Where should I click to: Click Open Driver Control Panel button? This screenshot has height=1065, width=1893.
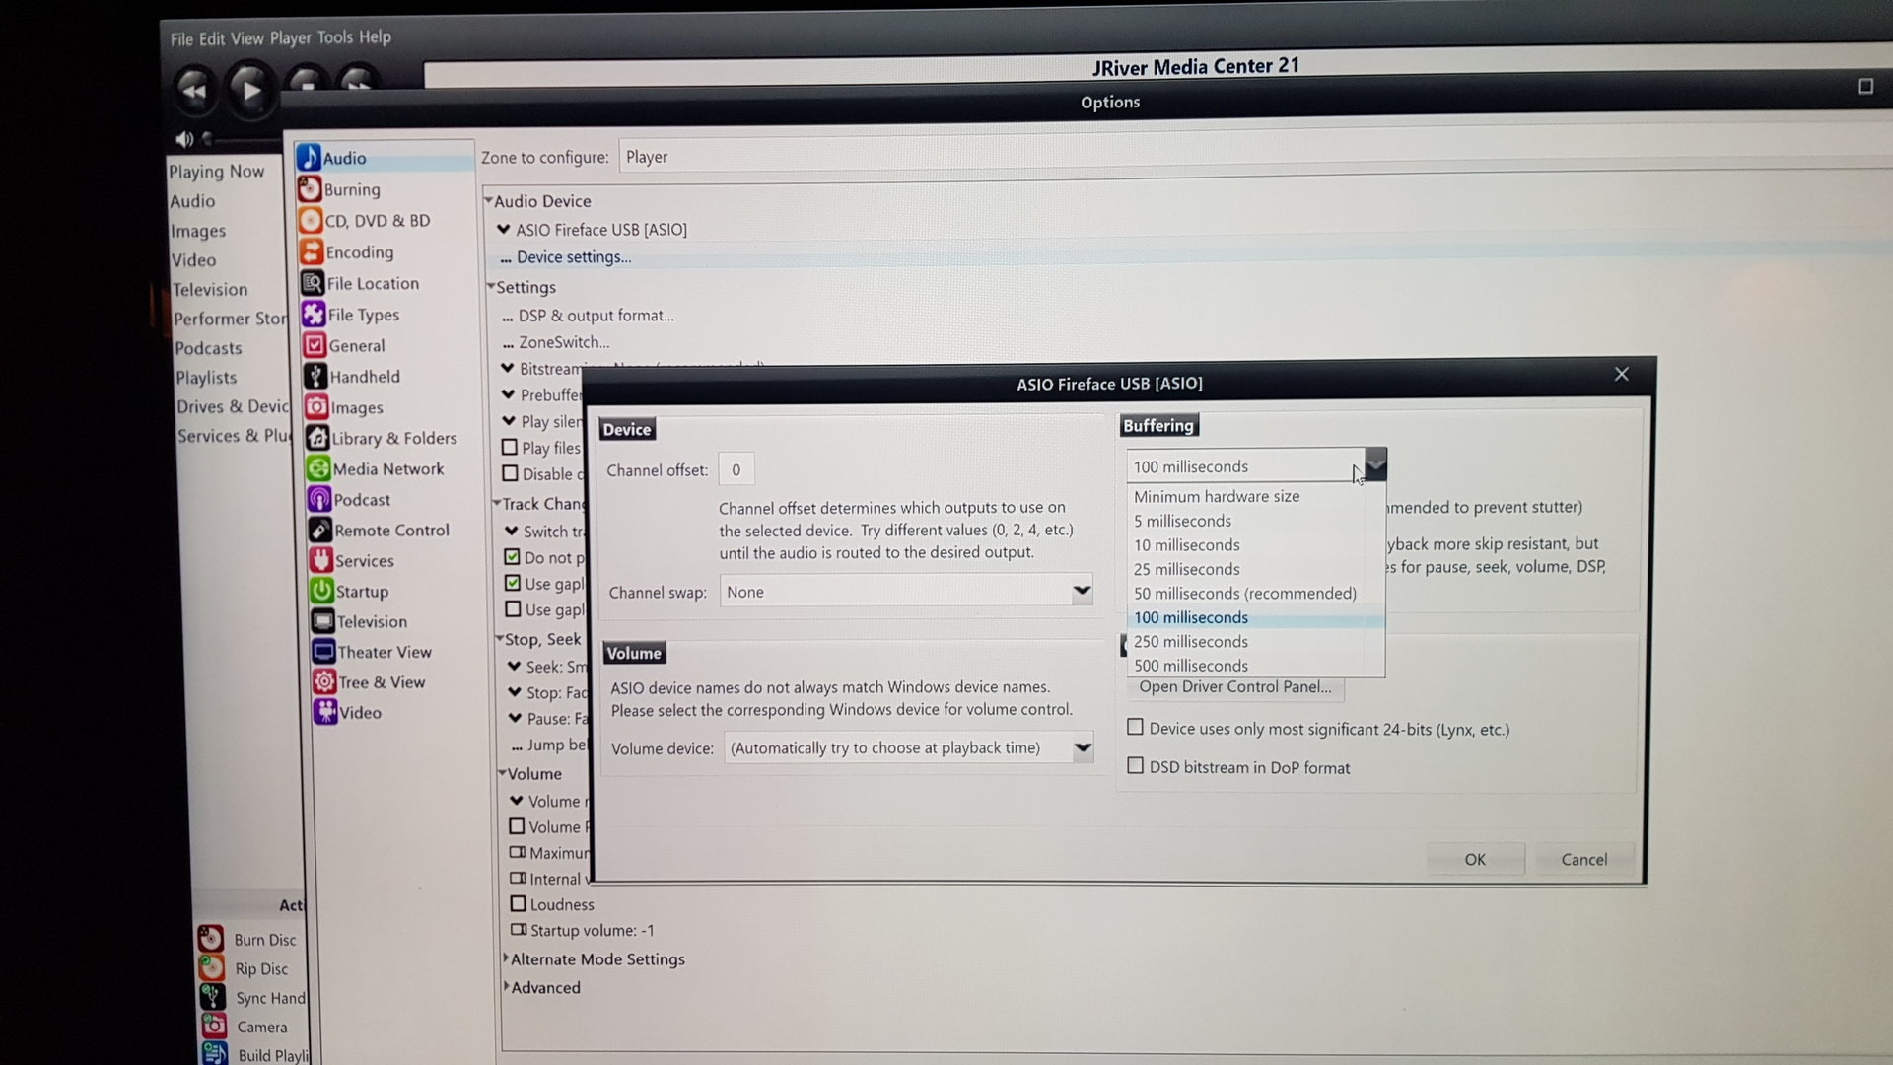1234,687
